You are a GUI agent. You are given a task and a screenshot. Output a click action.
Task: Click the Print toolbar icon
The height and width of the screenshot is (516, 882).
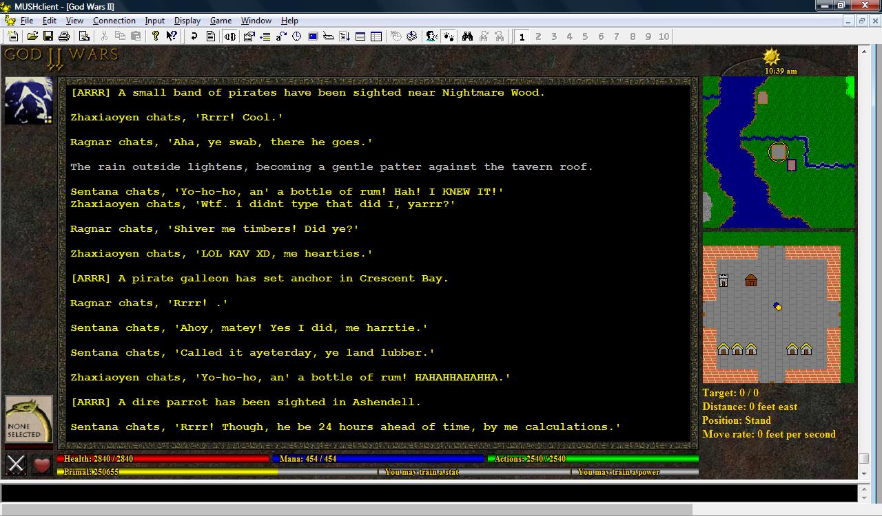(64, 36)
